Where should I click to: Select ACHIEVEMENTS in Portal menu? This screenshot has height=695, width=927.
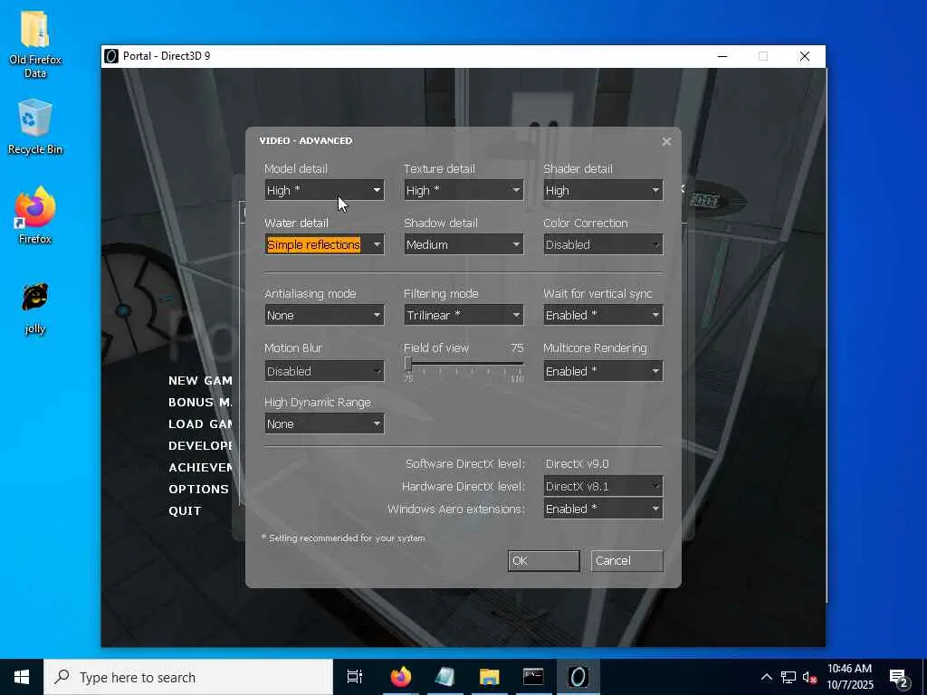200,468
